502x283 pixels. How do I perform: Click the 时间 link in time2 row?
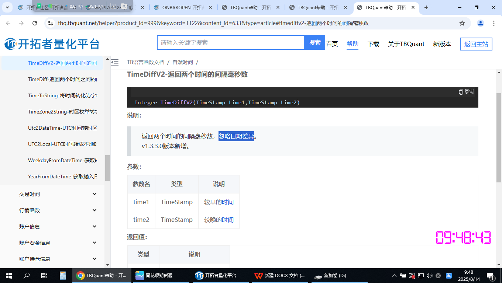tap(228, 220)
